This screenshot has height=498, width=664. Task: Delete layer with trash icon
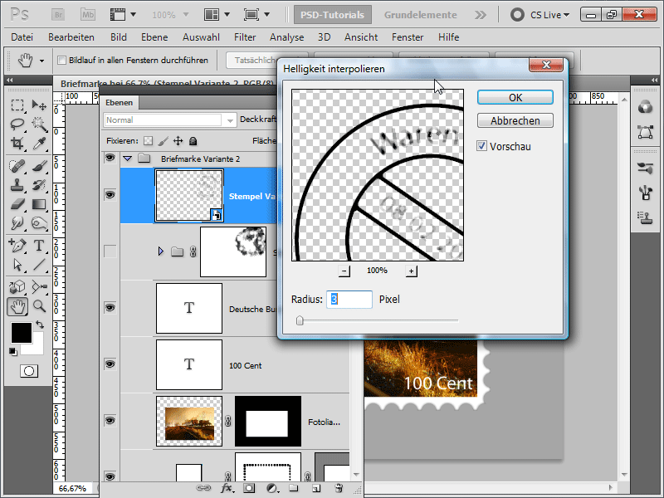pos(339,488)
